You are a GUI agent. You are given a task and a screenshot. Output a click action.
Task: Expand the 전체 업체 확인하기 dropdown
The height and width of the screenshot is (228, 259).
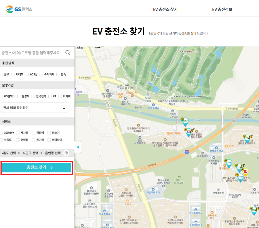click(x=35, y=107)
